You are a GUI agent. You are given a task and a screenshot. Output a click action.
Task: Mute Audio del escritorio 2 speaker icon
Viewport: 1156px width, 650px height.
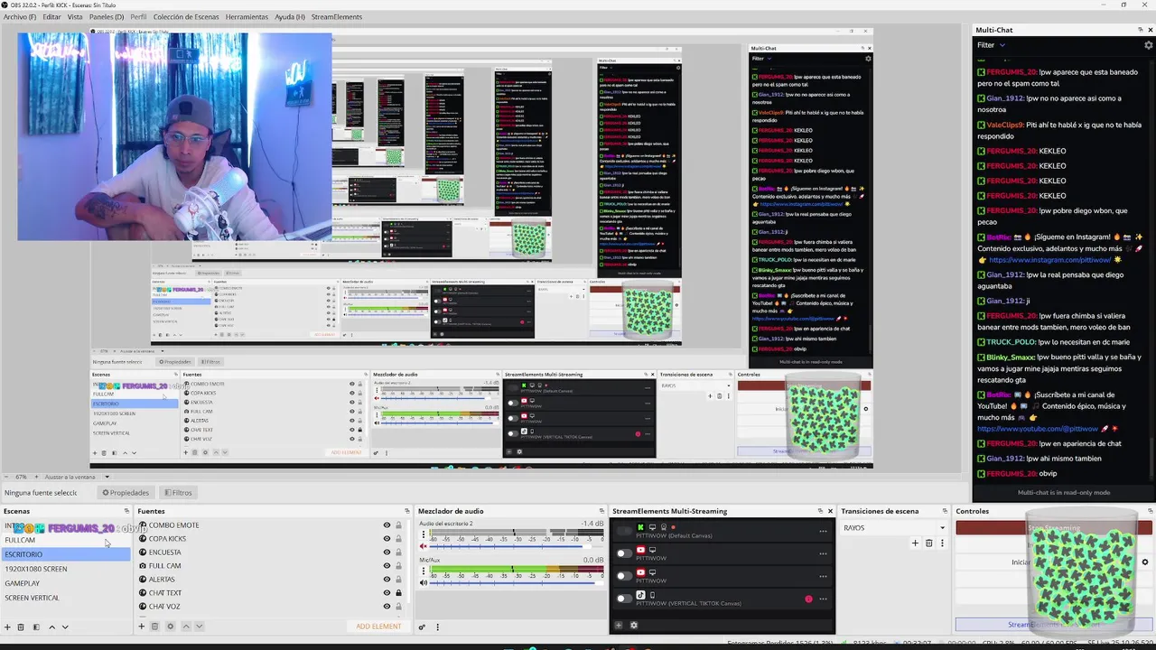424,546
